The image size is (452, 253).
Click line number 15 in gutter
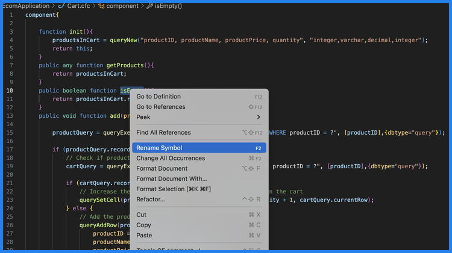point(10,133)
